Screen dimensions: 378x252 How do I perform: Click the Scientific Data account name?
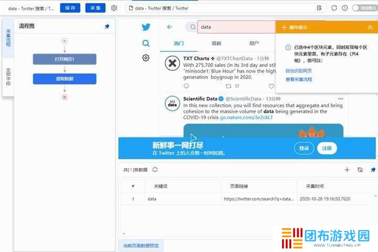click(x=201, y=99)
